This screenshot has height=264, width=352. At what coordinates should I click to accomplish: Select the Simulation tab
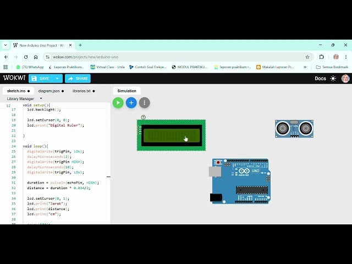[127, 91]
